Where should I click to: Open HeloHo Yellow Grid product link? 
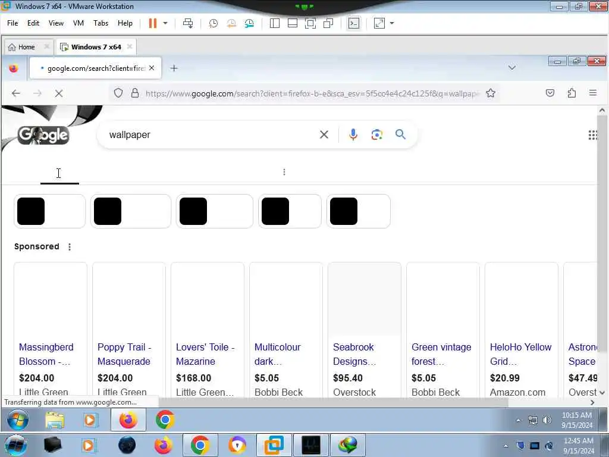(520, 354)
